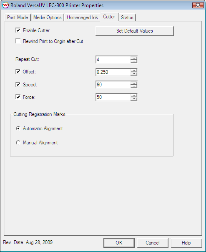The width and height of the screenshot is (206, 252).
Task: Toggle the Offset checkbox
Action: tap(18, 71)
